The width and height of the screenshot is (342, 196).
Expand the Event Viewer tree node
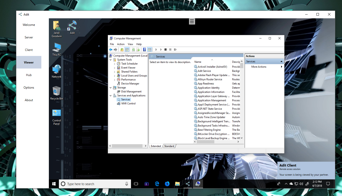[115, 68]
